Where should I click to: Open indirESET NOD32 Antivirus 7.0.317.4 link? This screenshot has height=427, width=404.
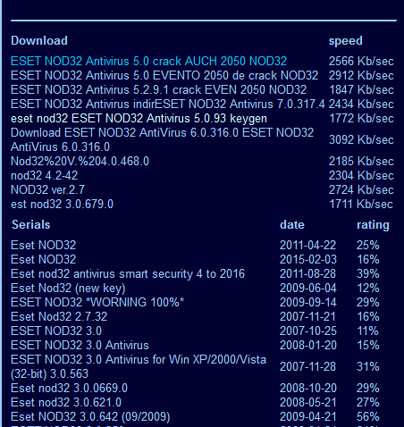coord(168,104)
